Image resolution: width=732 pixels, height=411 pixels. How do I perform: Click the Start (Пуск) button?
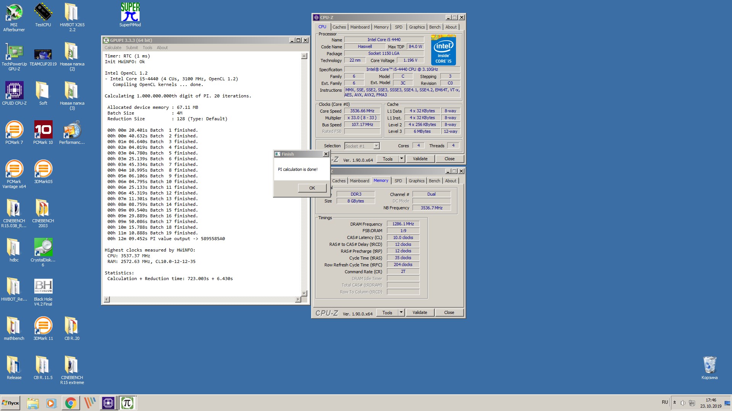10,403
